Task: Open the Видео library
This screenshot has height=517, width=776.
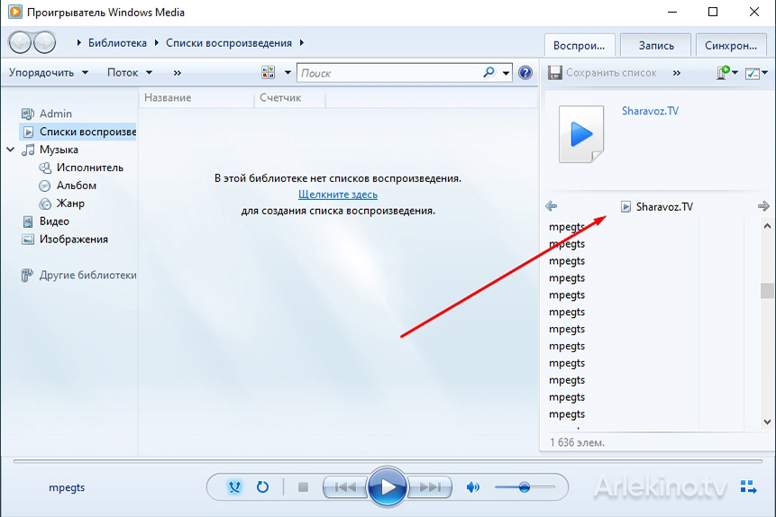Action: coord(46,222)
